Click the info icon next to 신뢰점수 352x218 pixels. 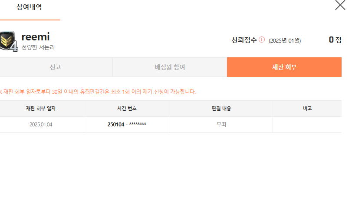tap(262, 40)
